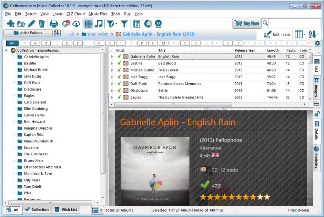Expand the Daft Punk Random Access Memories row
This screenshot has height=217, width=324.
tap(112, 84)
